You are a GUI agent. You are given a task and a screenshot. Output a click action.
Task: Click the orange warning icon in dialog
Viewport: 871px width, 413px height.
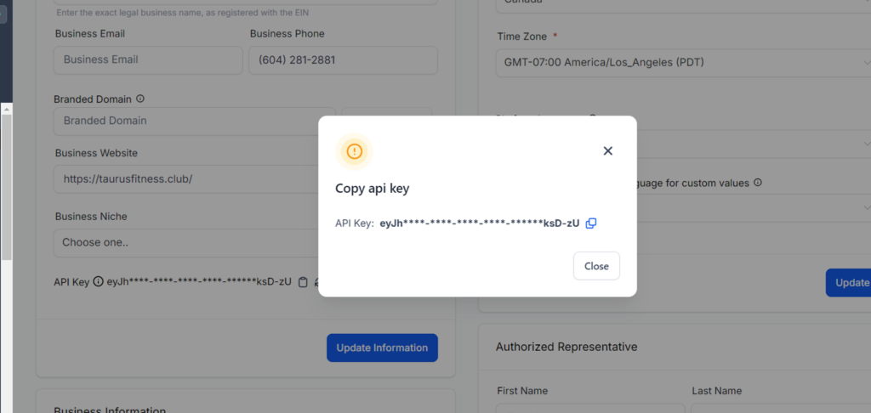coord(355,152)
